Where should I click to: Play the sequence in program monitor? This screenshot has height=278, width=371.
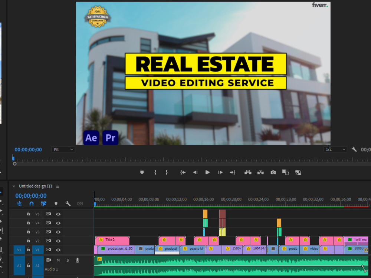pyautogui.click(x=207, y=172)
